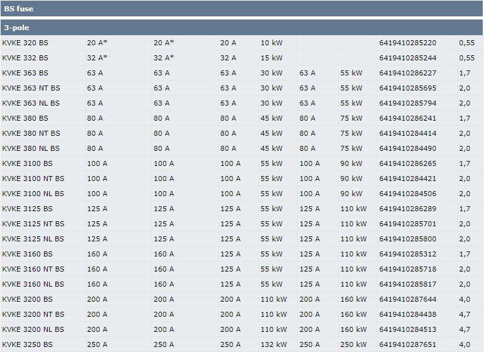Viewport: 484px width, 352px height.
Task: Click EAN code 6419410284438
Action: [408, 315]
